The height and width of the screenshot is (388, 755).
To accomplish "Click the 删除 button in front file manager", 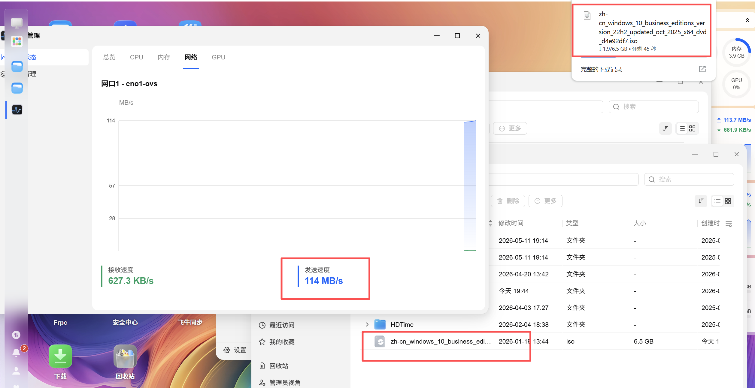I will pos(508,201).
